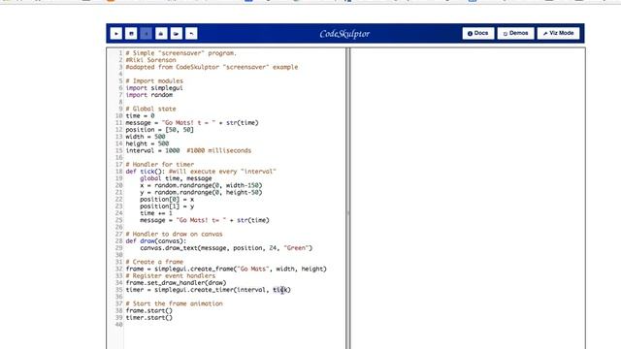Open the Demos list
The height and width of the screenshot is (349, 621).
tap(515, 33)
